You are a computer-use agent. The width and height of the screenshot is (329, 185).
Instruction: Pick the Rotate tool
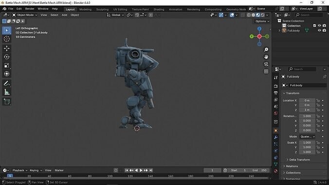[7, 57]
